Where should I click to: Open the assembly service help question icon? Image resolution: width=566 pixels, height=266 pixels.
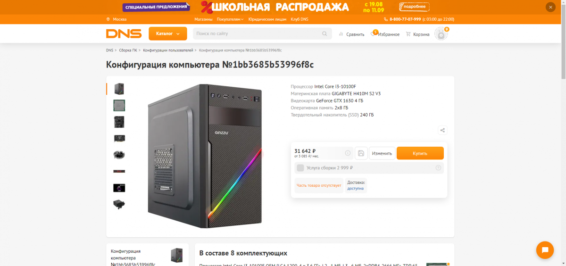coord(438,168)
